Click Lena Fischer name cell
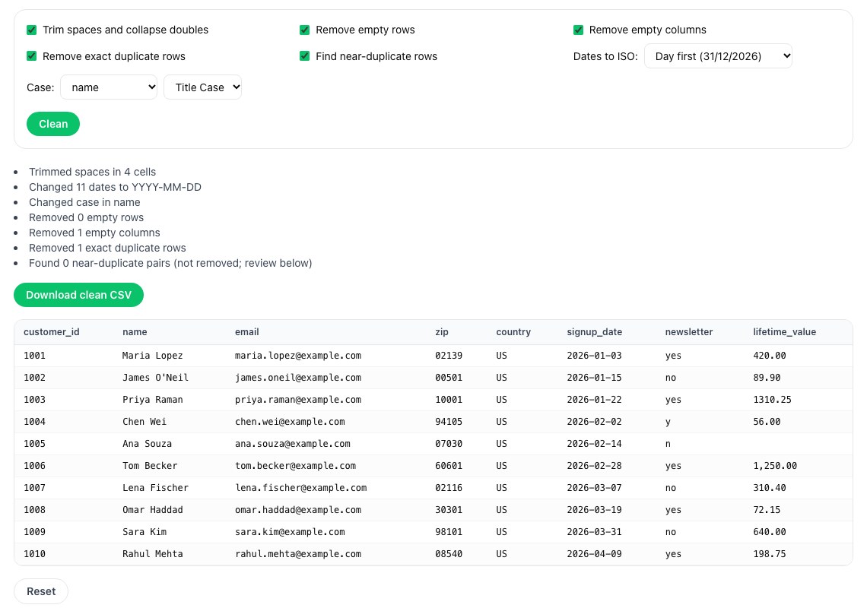Image resolution: width=867 pixels, height=608 pixels. (155, 488)
